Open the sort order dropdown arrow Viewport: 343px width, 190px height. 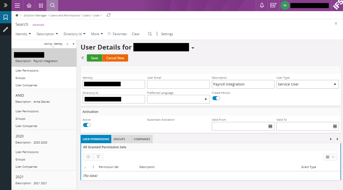tap(73, 44)
